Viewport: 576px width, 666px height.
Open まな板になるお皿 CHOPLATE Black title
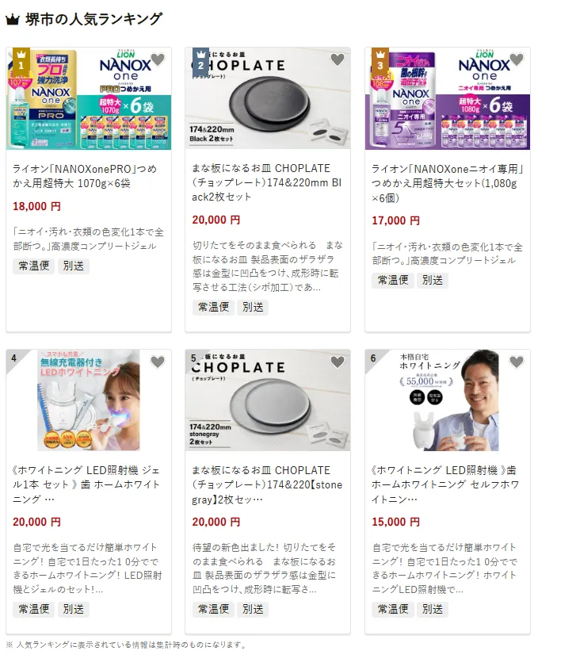pos(267,182)
